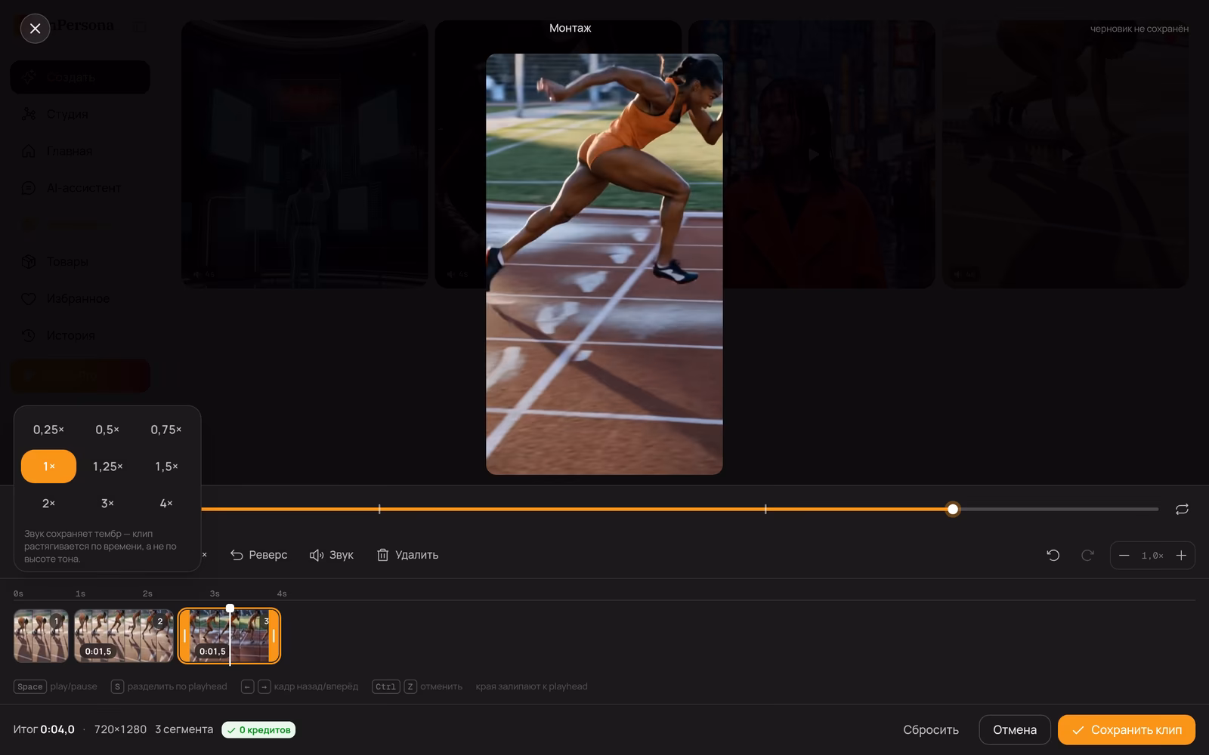This screenshot has height=755, width=1209.
Task: Choose the 1,5× speed option
Action: pos(166,467)
